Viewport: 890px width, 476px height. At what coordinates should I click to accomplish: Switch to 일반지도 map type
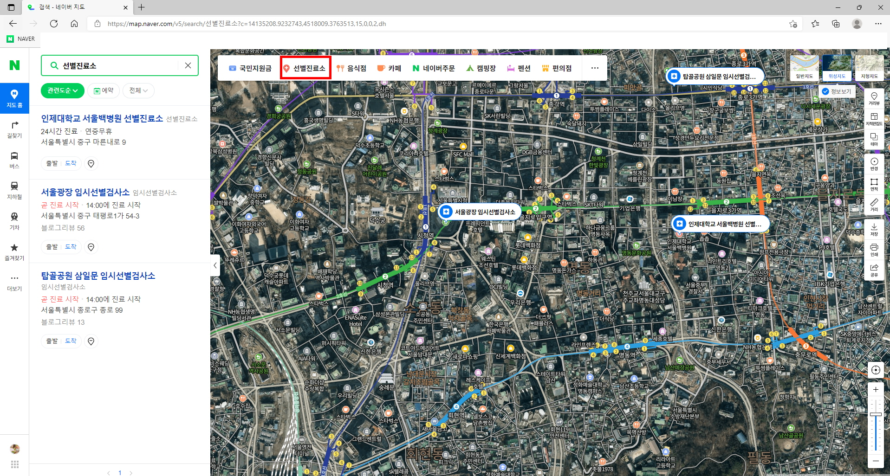[805, 68]
